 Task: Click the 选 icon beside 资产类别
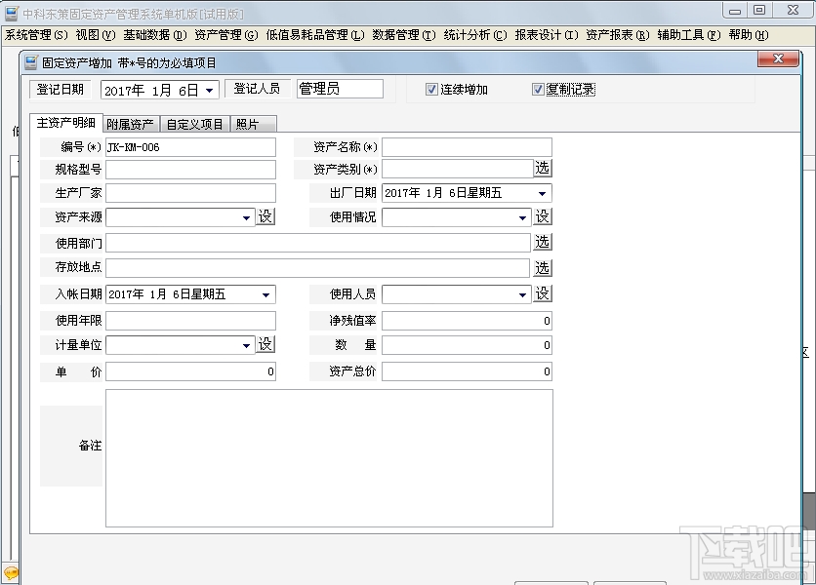pyautogui.click(x=543, y=167)
